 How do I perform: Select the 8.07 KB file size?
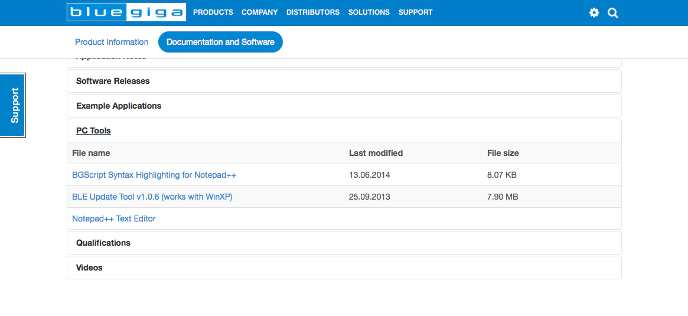501,175
